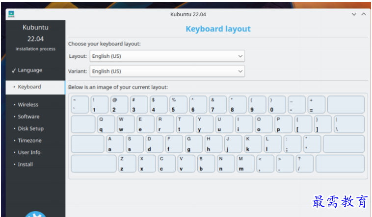Click the 0 / right parenthesis key preview
The height and width of the screenshot is (217, 372).
[277, 104]
